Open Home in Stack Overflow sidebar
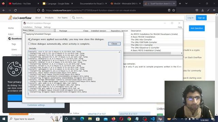Viewport: 218px width, 122px height. pos(11,28)
